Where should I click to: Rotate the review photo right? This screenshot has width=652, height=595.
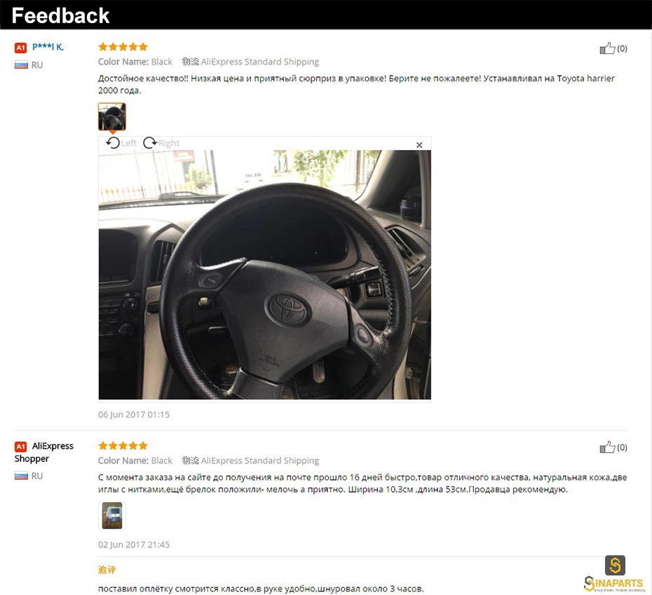(x=161, y=143)
